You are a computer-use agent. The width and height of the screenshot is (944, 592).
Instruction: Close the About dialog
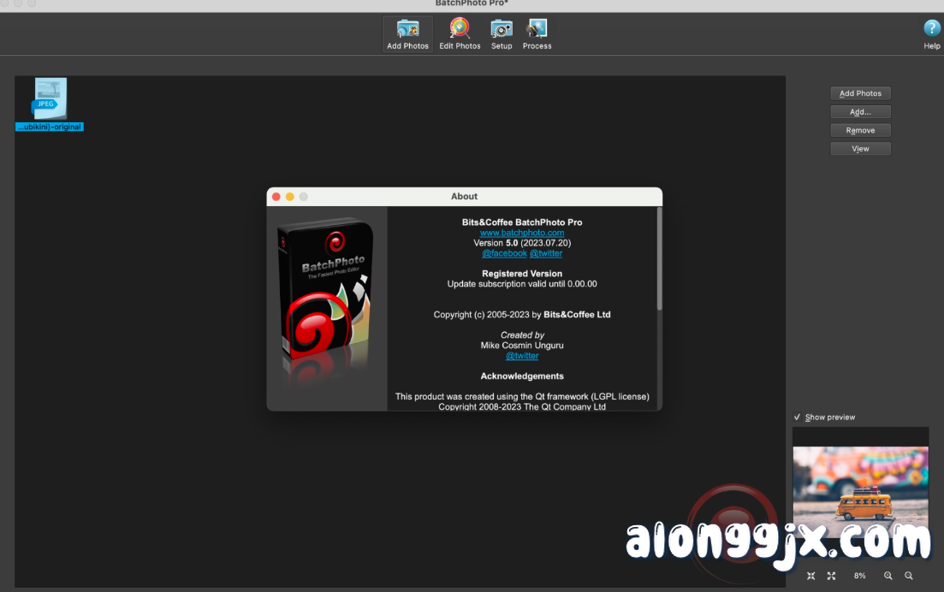[x=276, y=196]
